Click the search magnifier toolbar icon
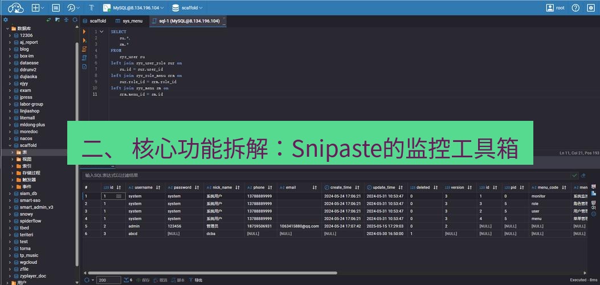 pos(71,7)
